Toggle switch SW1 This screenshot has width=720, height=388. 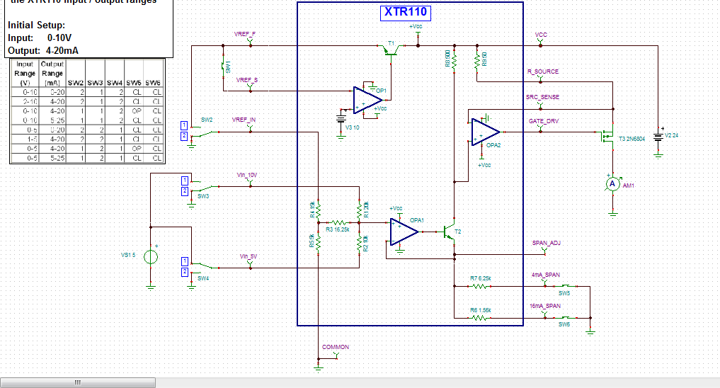coord(224,67)
